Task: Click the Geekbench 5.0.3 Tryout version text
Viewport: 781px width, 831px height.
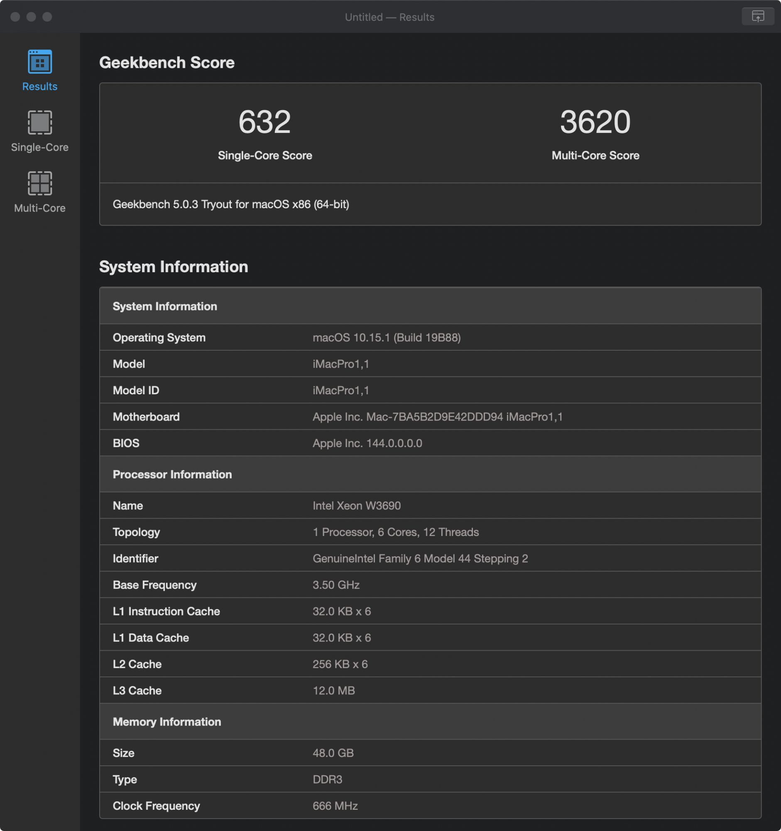Action: (x=230, y=204)
